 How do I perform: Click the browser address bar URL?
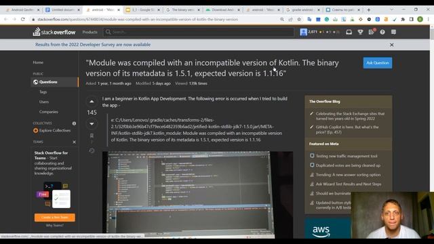pyautogui.click(x=138, y=20)
